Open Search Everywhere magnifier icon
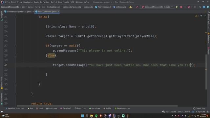The image size is (210, 118). pyautogui.click(x=200, y=7)
